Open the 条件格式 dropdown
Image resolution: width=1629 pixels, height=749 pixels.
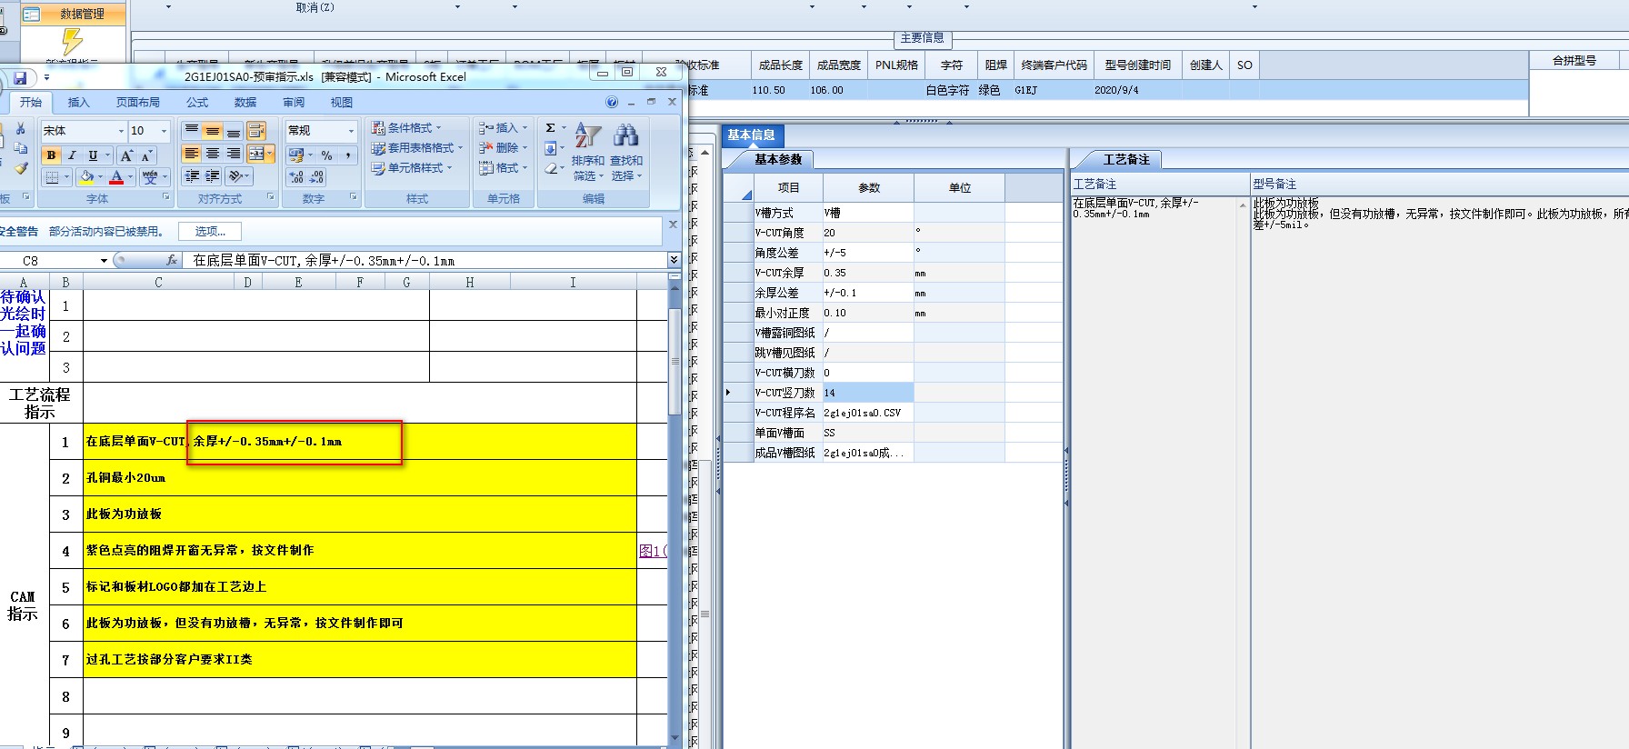pyautogui.click(x=406, y=128)
